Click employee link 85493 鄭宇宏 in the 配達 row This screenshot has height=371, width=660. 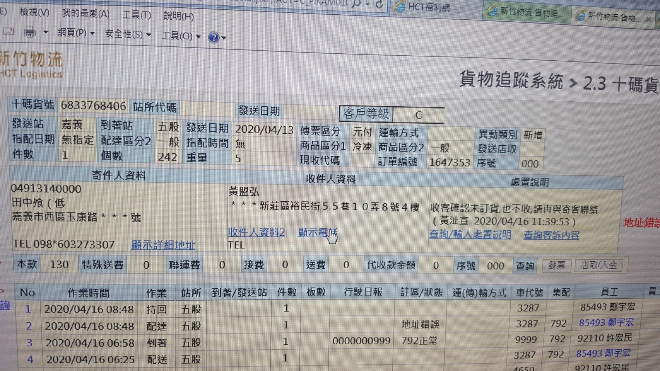coord(606,323)
